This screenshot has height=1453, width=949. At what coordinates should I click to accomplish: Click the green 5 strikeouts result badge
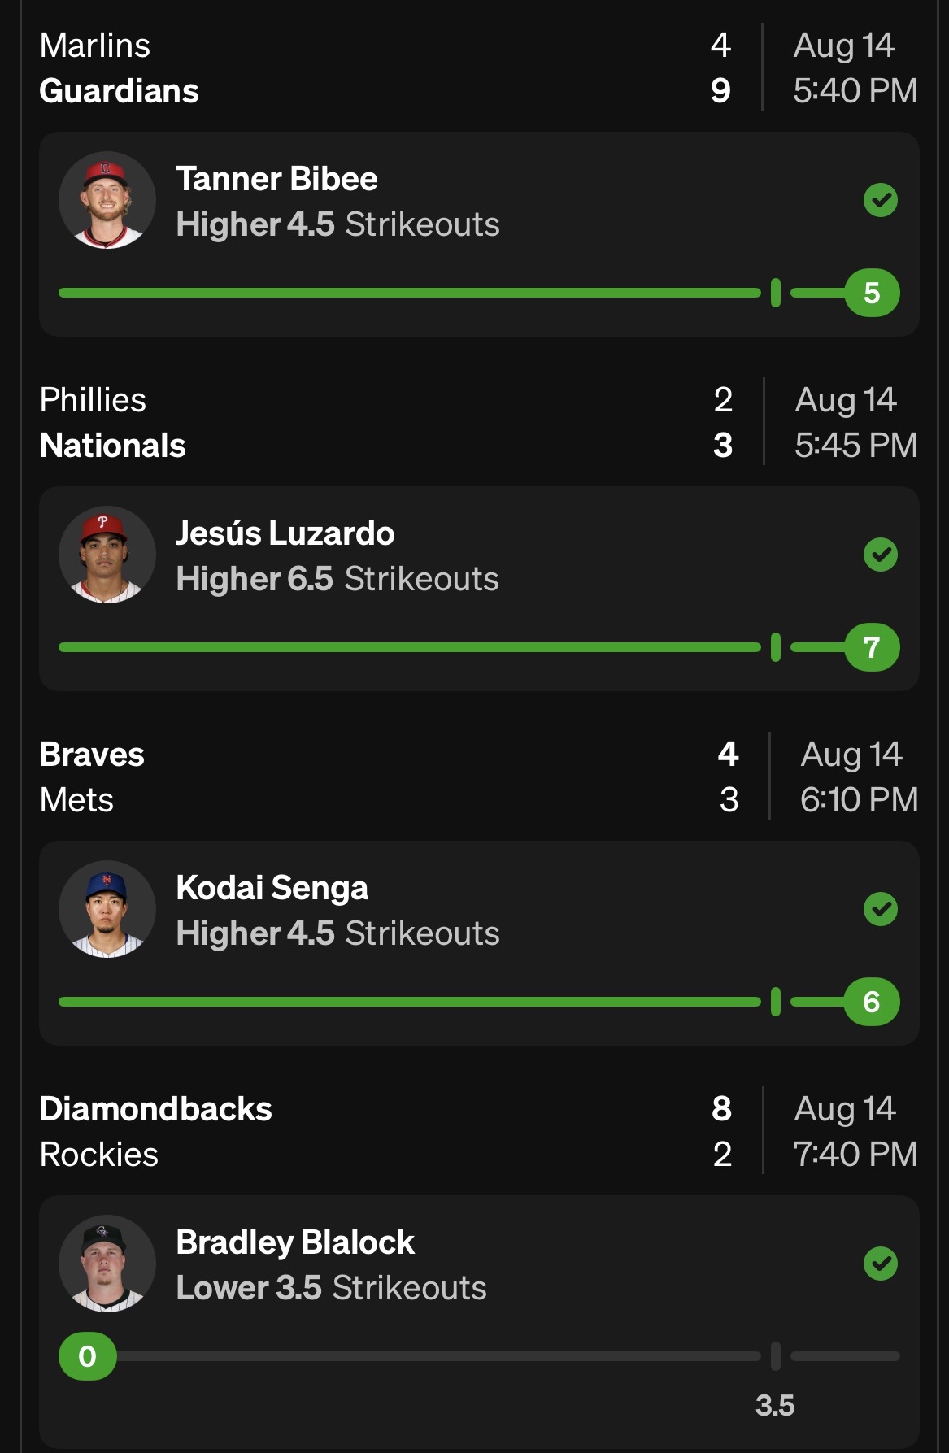click(x=872, y=293)
